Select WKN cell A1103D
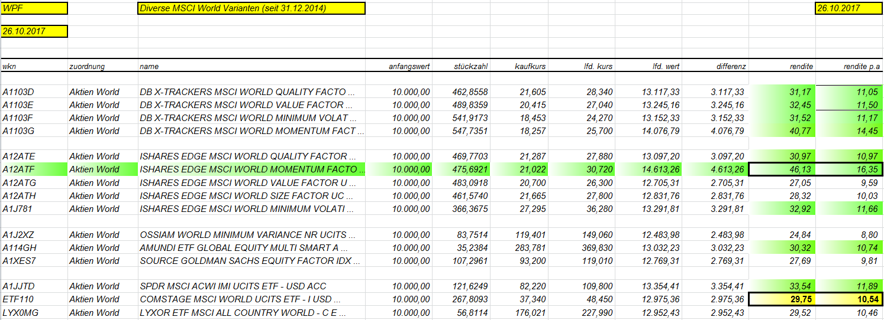 (x=19, y=92)
